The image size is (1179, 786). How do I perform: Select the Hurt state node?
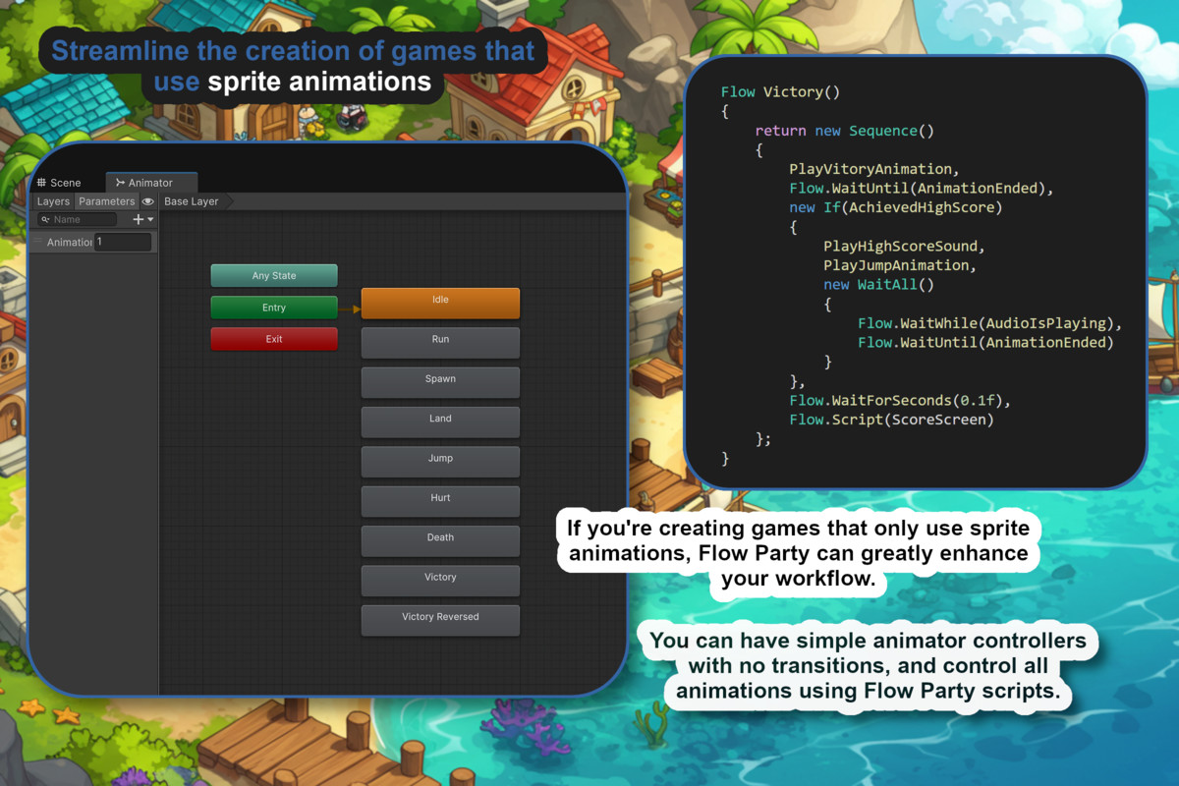pyautogui.click(x=440, y=501)
